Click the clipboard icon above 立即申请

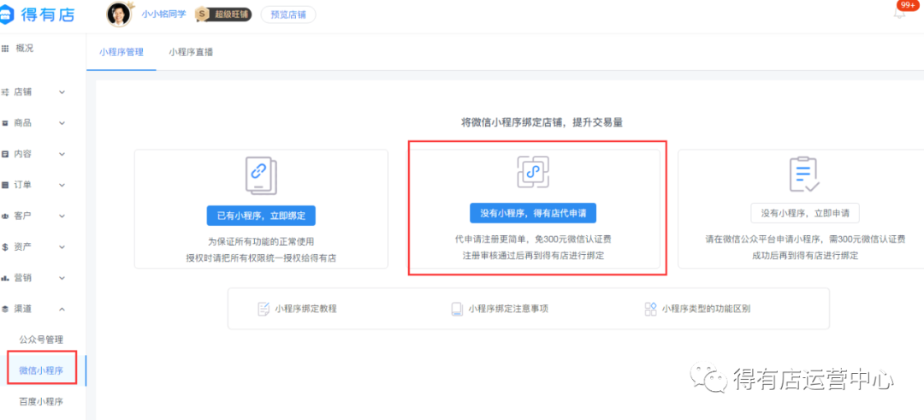(804, 174)
